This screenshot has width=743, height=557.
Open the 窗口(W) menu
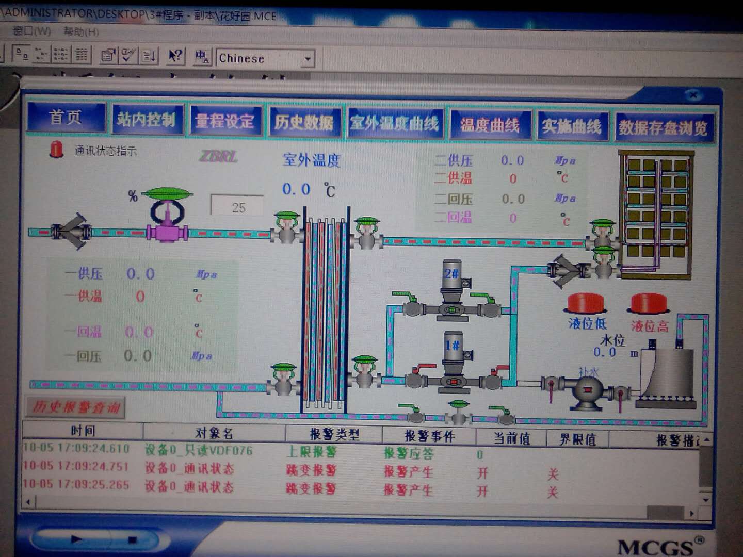coord(31,31)
